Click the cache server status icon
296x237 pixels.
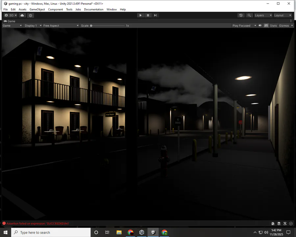[x=279, y=224]
